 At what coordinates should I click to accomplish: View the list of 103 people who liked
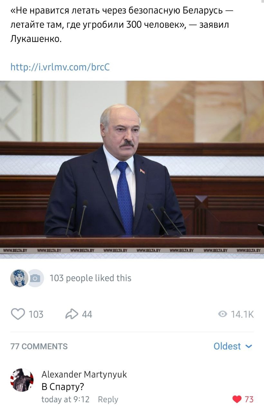click(x=90, y=278)
